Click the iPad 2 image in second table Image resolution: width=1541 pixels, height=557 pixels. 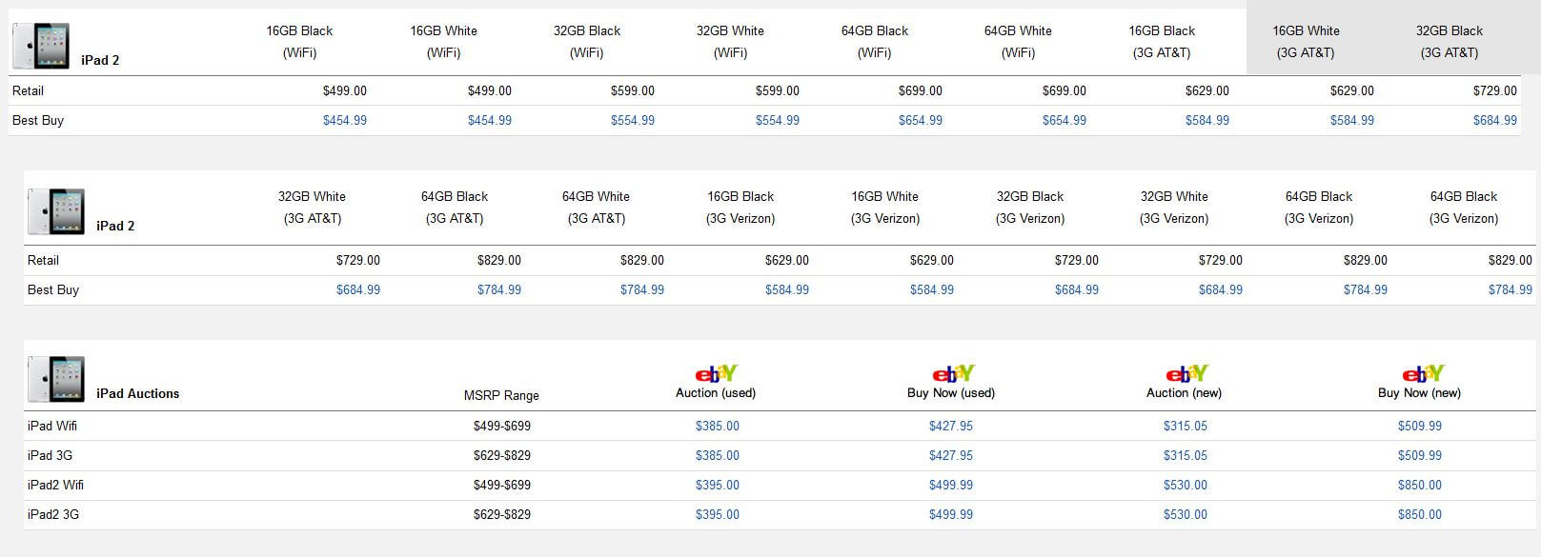pos(56,212)
